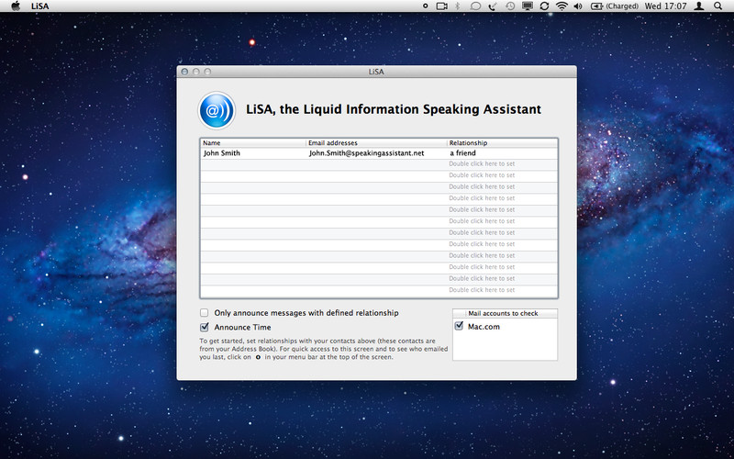
Task: Open Spotlight search magnifier
Action: 718,6
